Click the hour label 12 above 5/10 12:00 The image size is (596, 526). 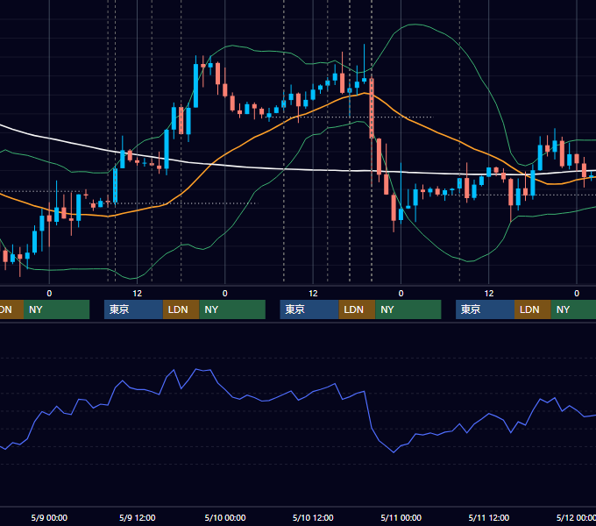click(x=313, y=294)
